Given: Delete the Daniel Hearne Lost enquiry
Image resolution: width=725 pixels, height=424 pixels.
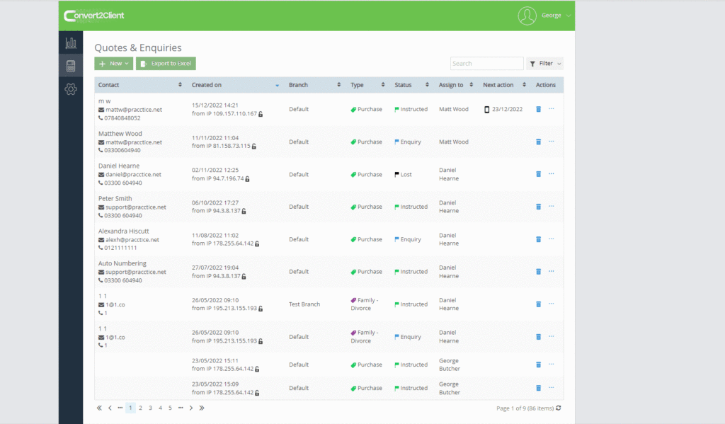Looking at the screenshot, I should pos(538,174).
